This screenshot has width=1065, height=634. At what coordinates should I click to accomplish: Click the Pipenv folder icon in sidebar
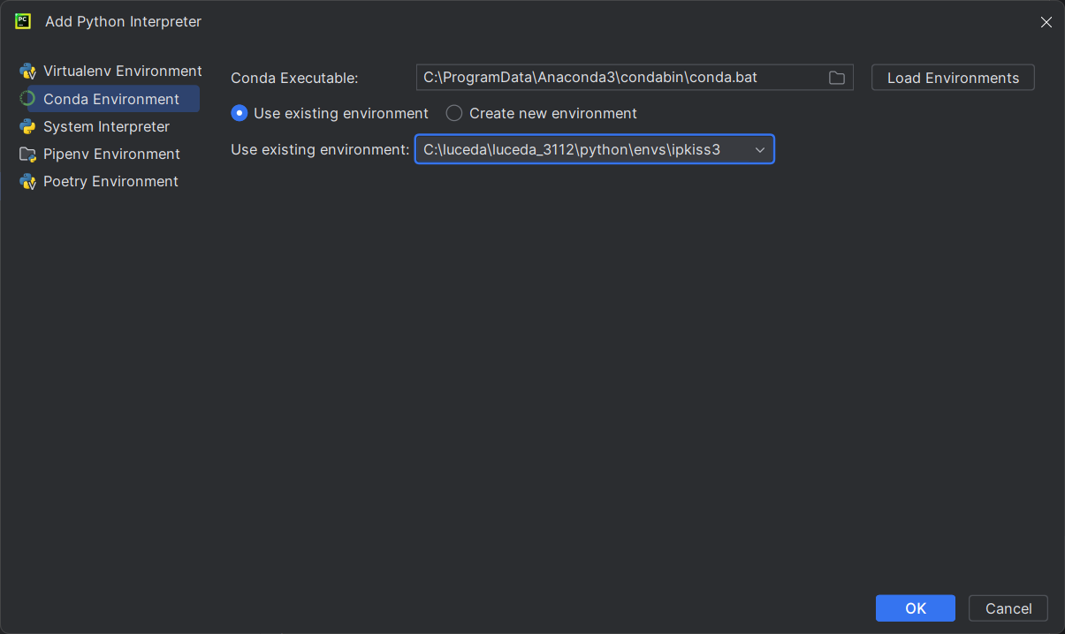click(27, 155)
